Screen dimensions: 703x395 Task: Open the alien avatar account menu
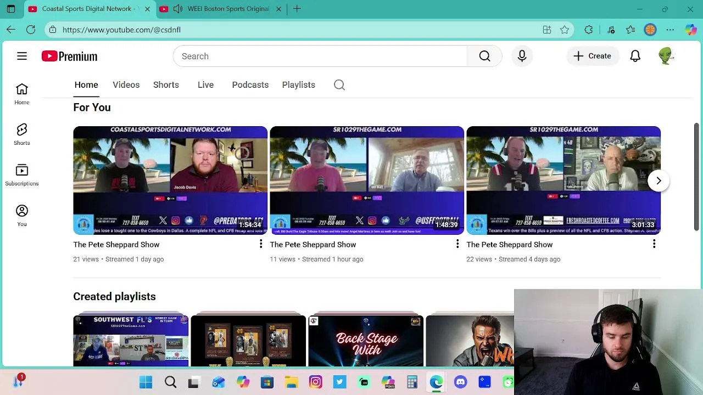[666, 56]
